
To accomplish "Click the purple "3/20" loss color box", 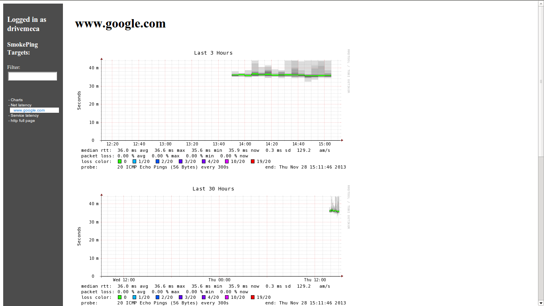I will pyautogui.click(x=180, y=161).
